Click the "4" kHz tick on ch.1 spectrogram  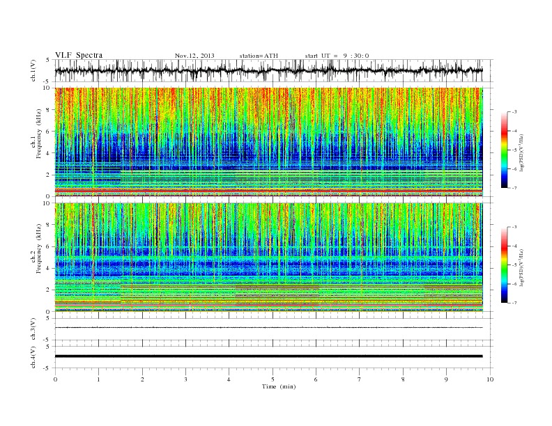tap(49, 153)
